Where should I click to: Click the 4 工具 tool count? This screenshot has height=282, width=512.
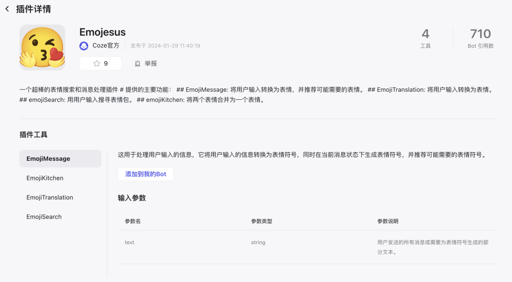tap(425, 38)
